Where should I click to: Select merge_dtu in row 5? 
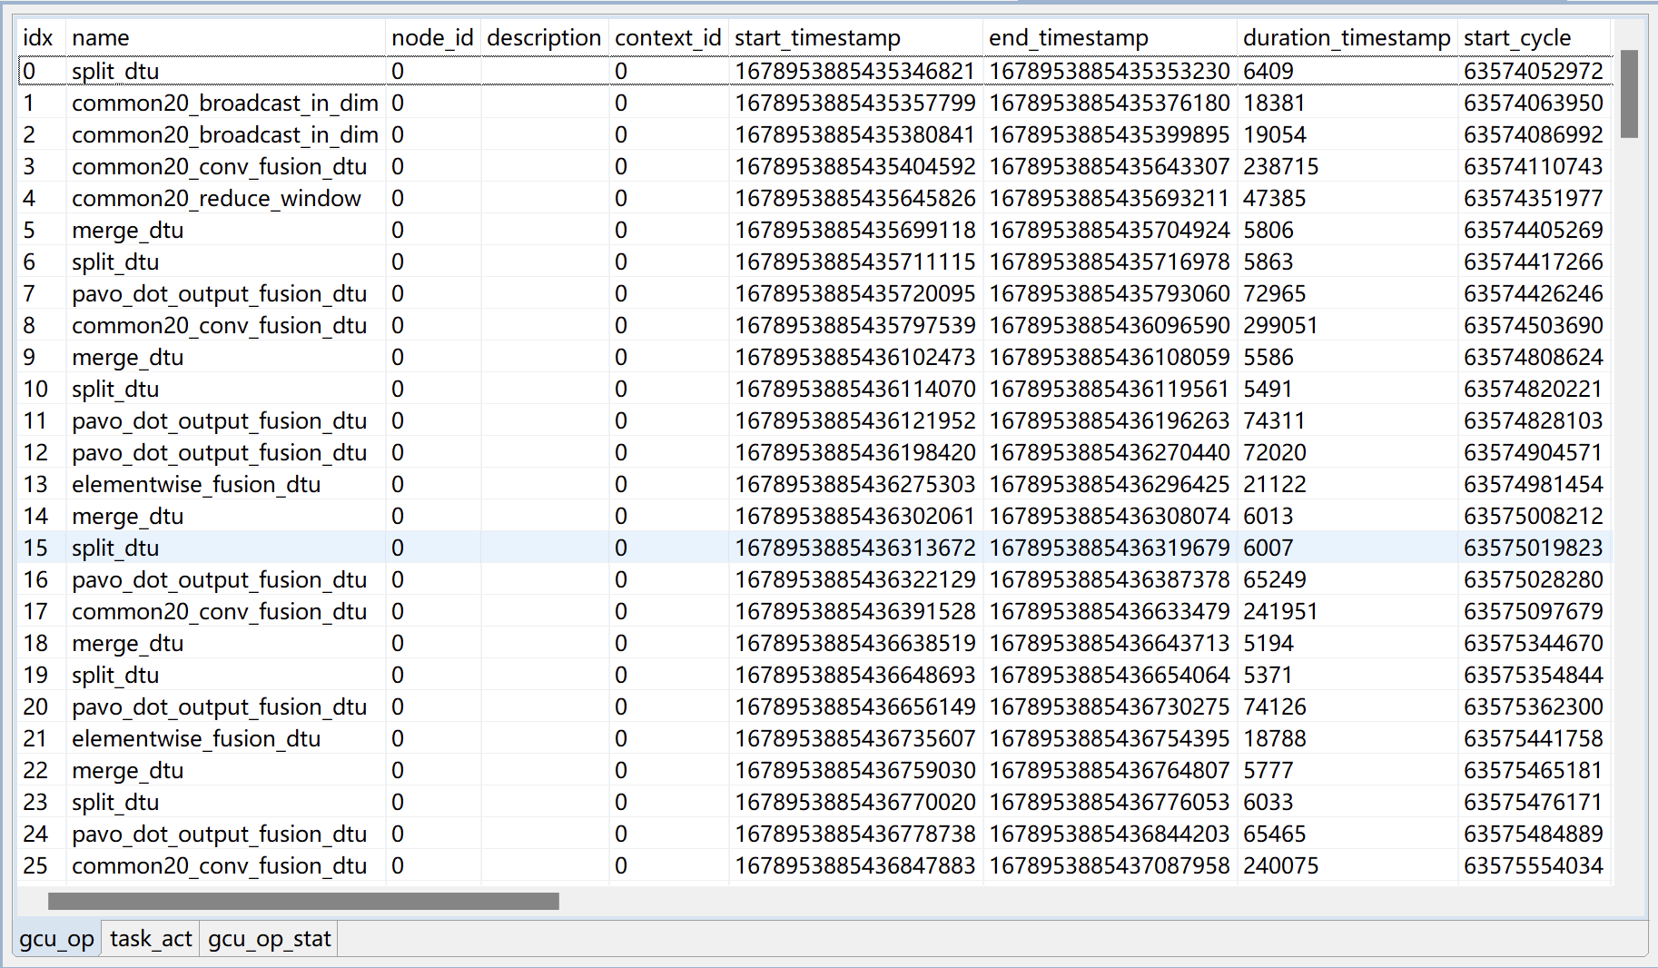tap(127, 230)
